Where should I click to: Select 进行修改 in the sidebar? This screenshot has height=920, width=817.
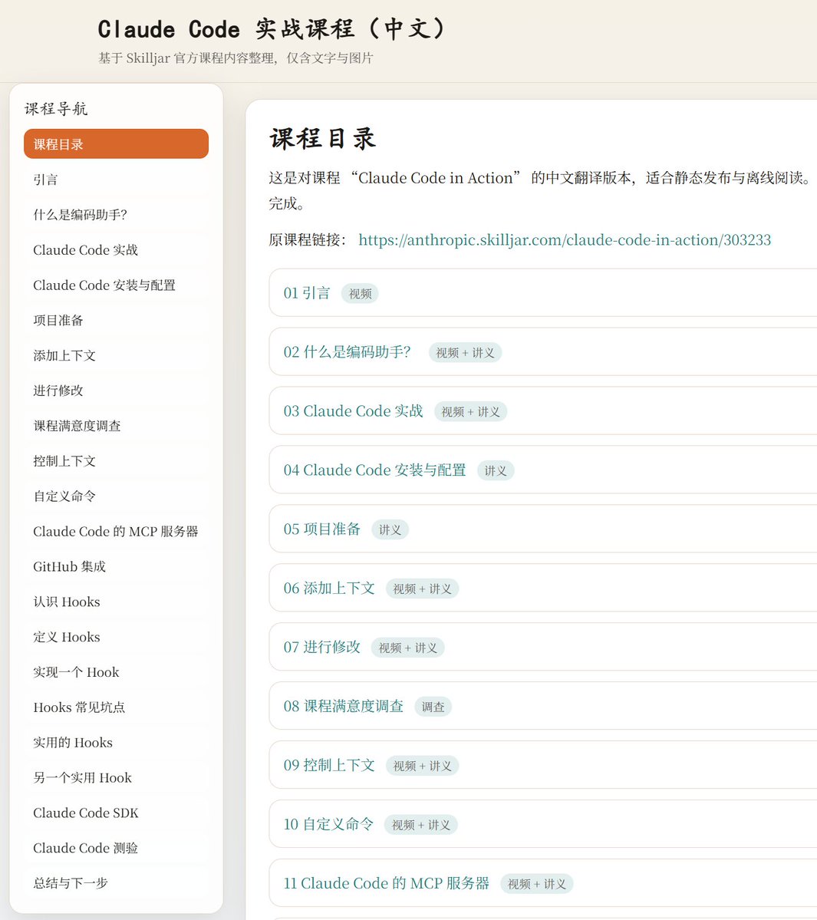[x=116, y=391]
